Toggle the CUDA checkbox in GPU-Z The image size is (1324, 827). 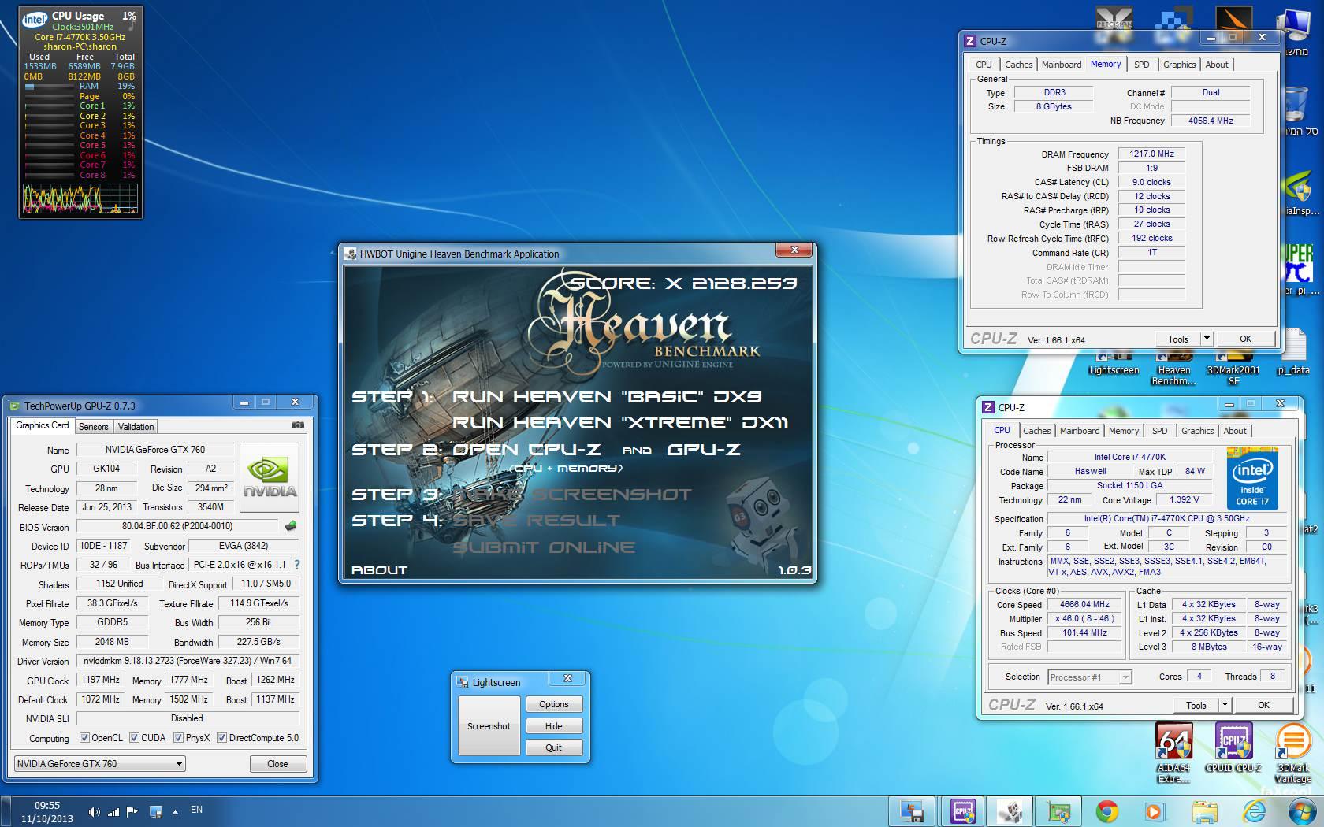click(134, 738)
